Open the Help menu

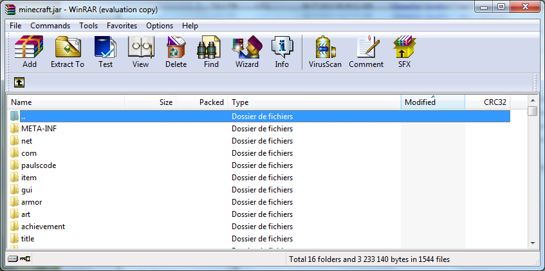190,26
